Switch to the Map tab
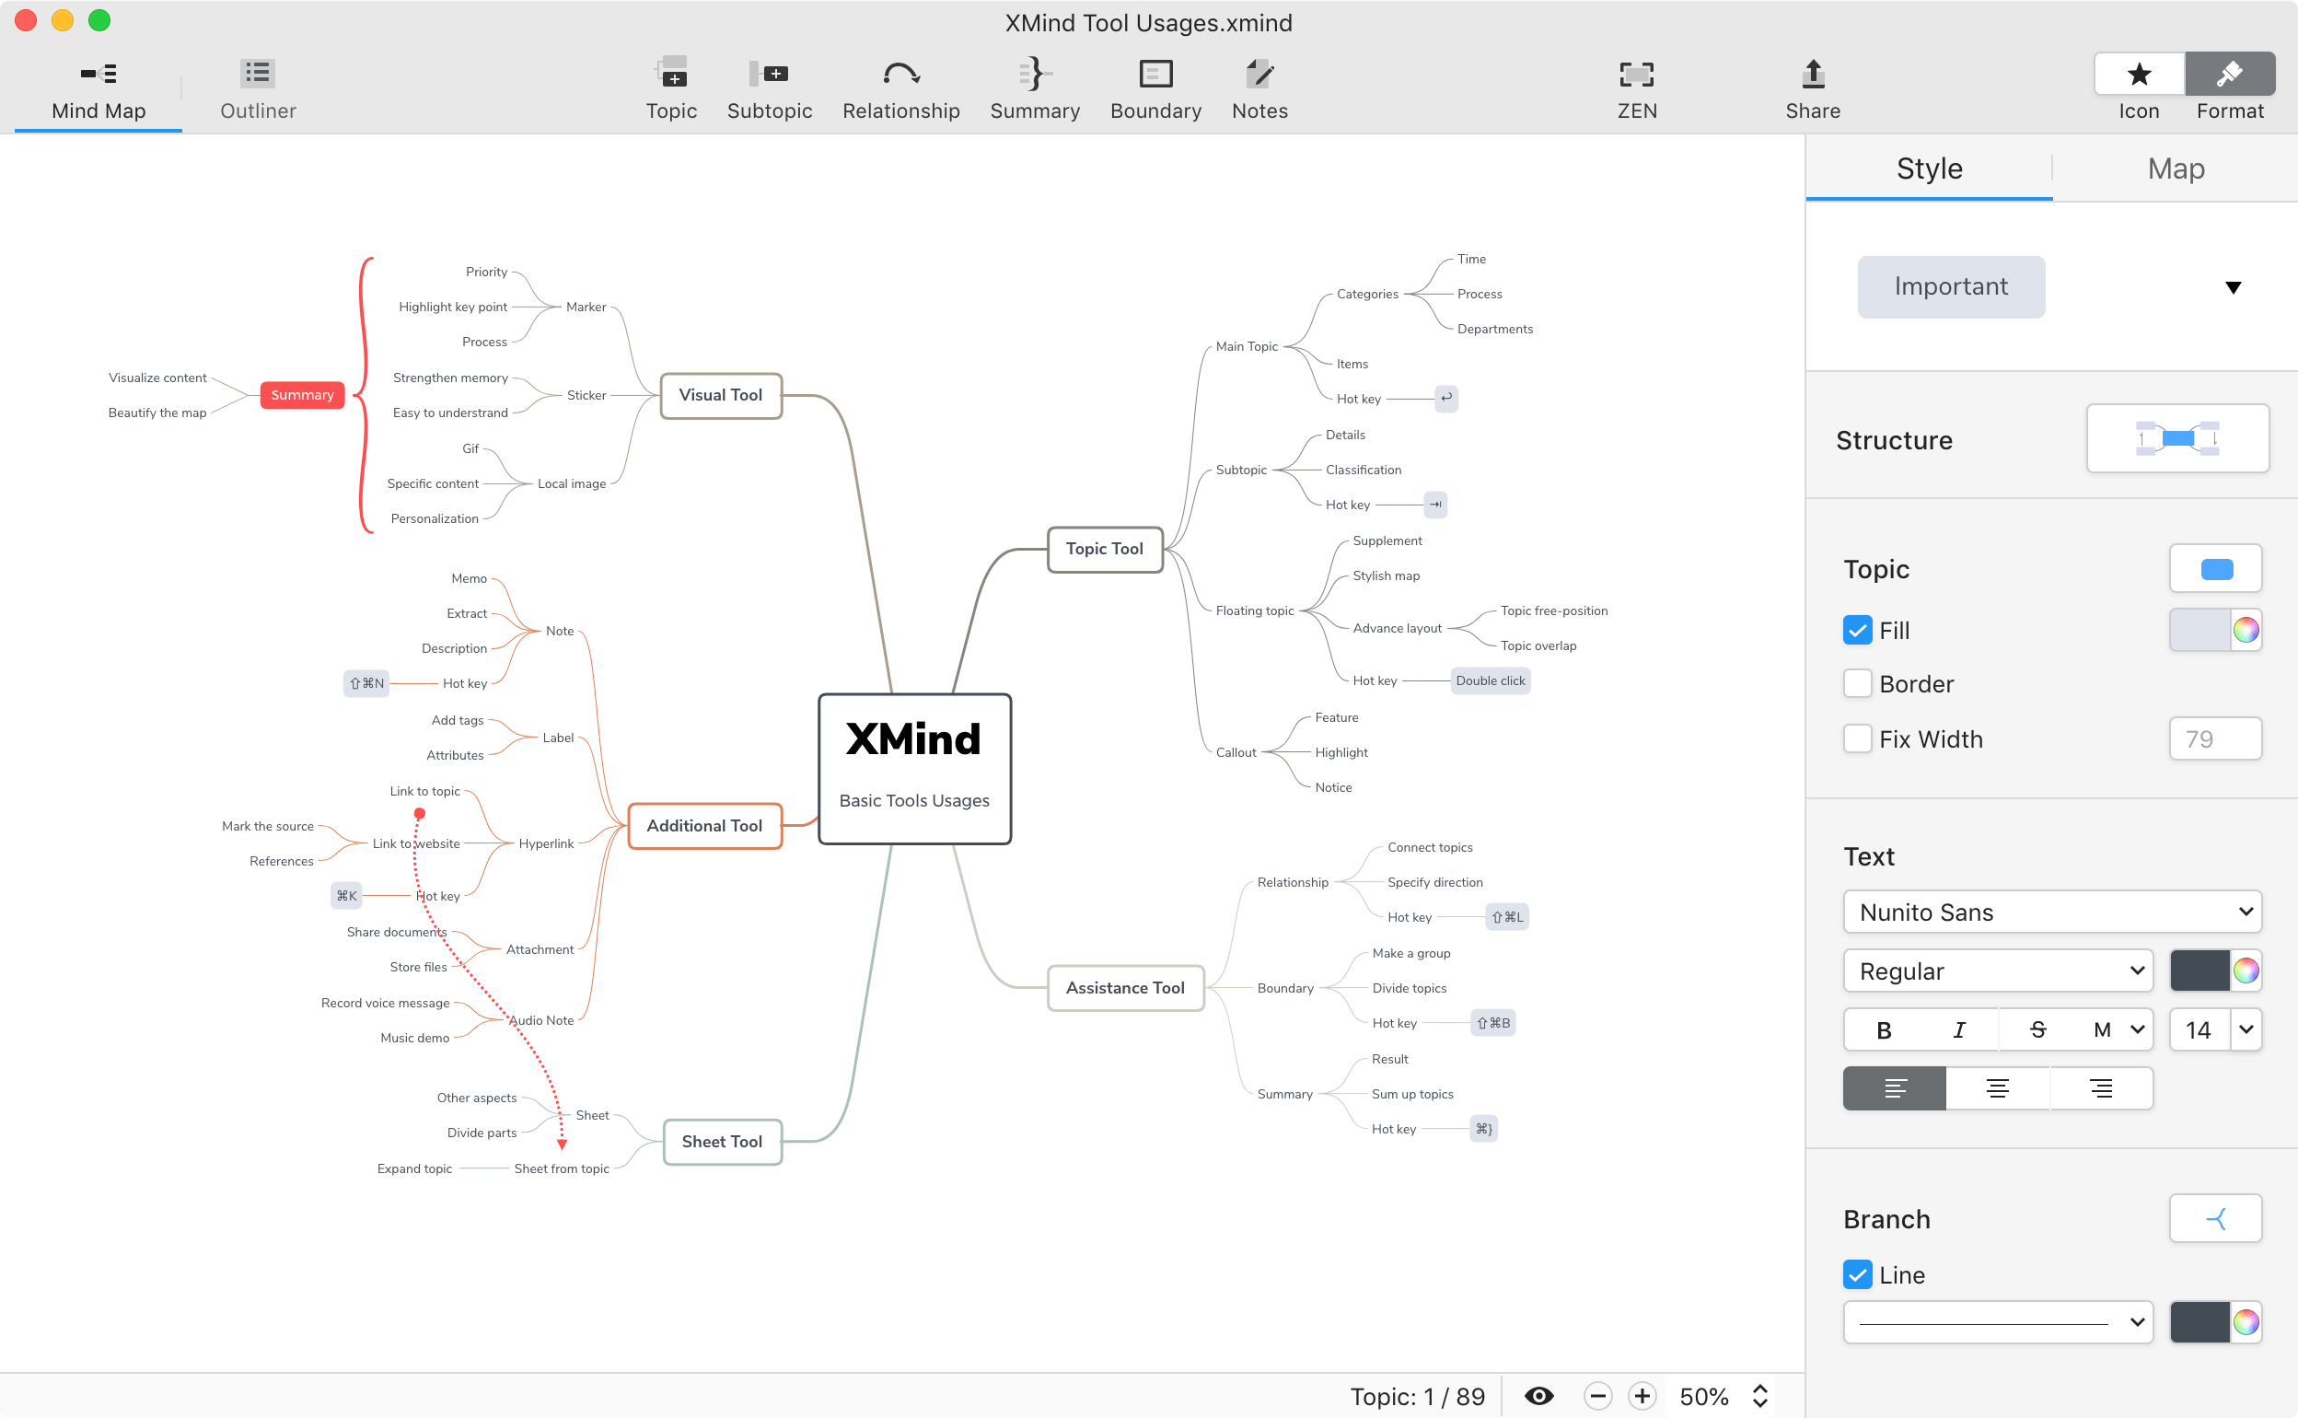 [x=2175, y=168]
